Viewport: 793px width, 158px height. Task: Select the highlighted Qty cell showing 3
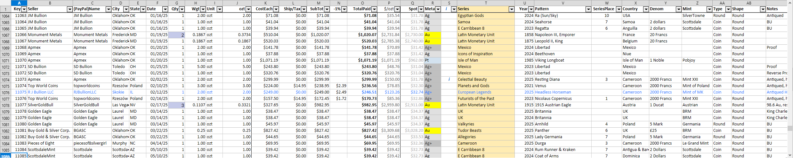click(177, 105)
